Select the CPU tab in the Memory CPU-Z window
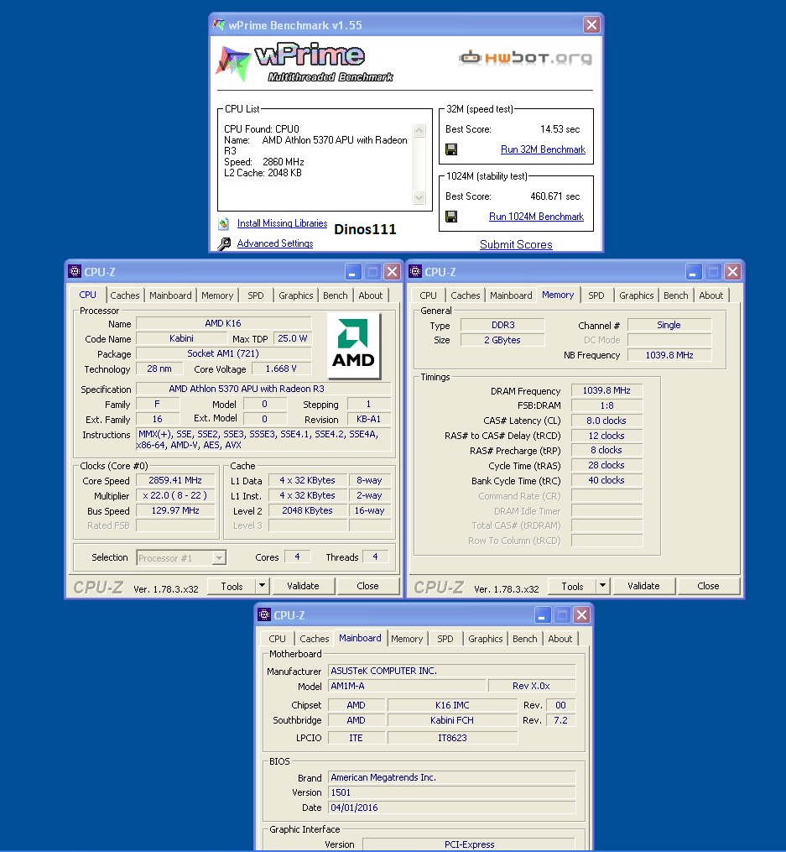This screenshot has height=852, width=786. 428,295
